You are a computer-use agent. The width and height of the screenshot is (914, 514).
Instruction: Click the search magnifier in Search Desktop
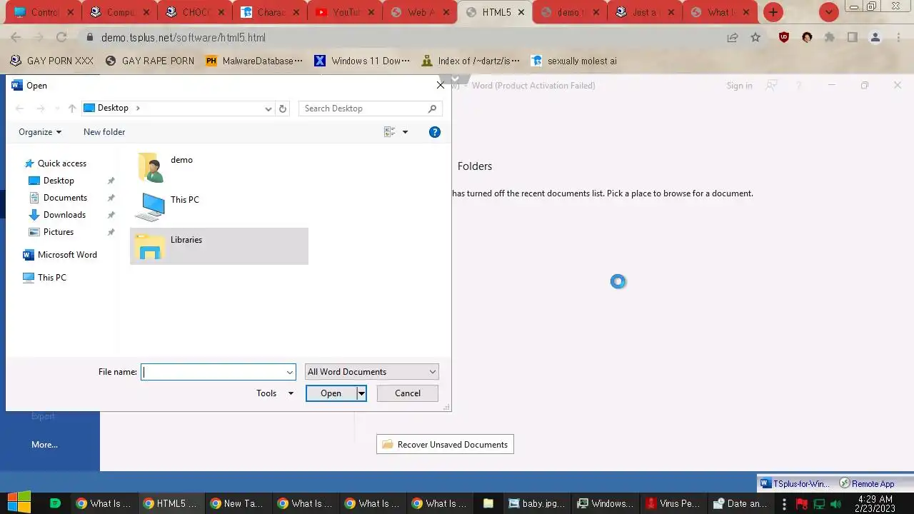432,109
